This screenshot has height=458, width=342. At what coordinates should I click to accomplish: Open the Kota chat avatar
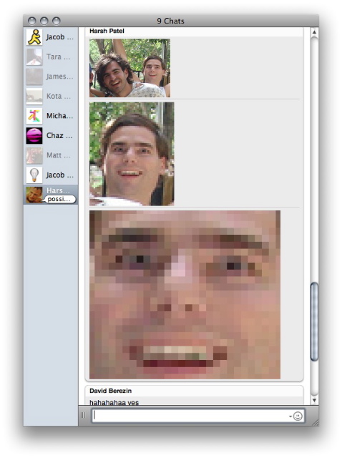(x=34, y=97)
